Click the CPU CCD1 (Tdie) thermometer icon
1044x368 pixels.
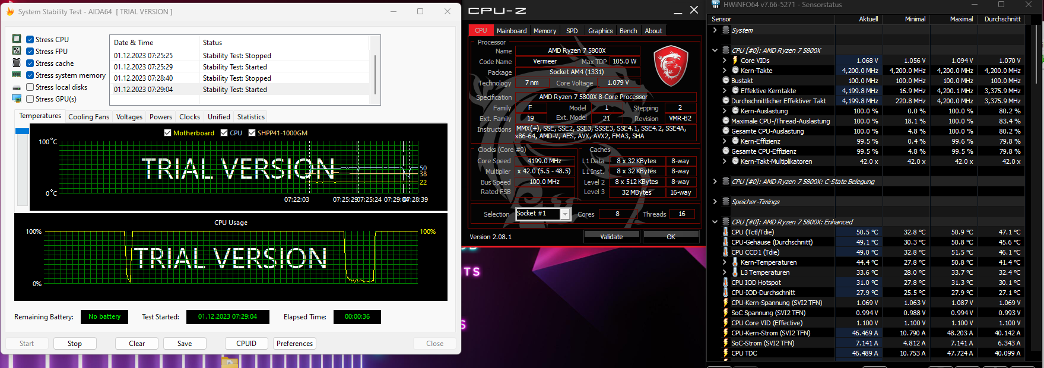click(x=726, y=252)
